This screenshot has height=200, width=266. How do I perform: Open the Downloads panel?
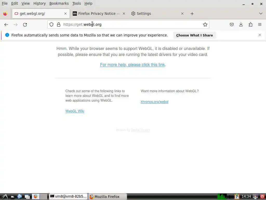point(241,24)
